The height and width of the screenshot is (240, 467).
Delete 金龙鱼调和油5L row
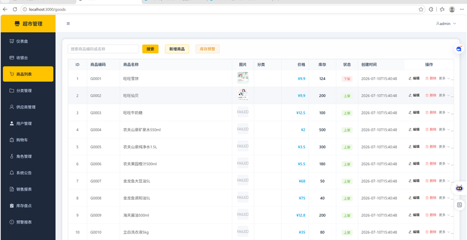tap(431, 198)
